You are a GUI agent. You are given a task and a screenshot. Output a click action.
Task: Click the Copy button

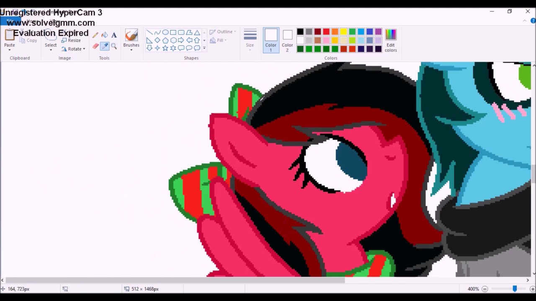[x=28, y=41]
